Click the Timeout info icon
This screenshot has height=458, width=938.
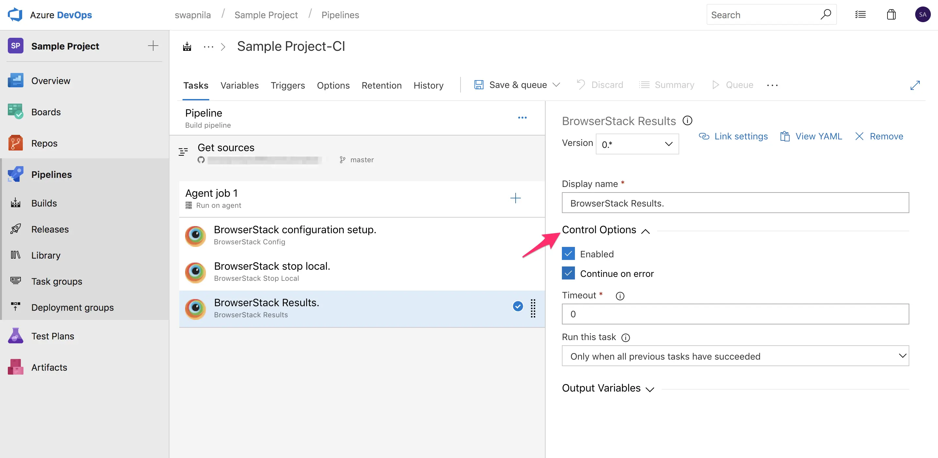[620, 296]
